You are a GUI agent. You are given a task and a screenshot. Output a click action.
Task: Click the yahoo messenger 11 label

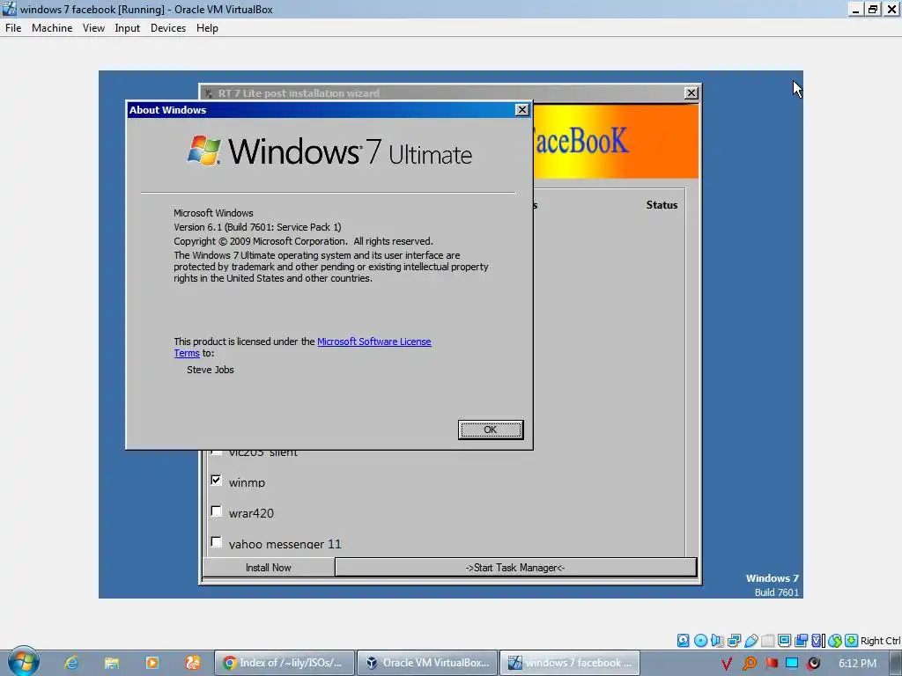point(285,544)
